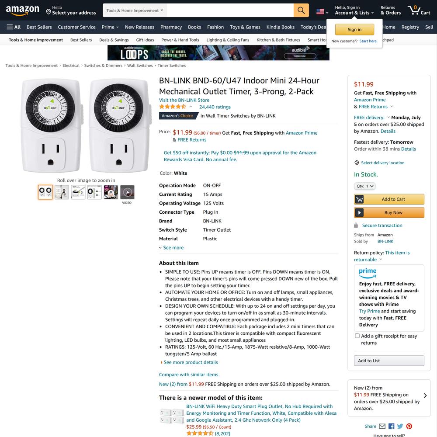Click inside the search text field

coord(230,10)
